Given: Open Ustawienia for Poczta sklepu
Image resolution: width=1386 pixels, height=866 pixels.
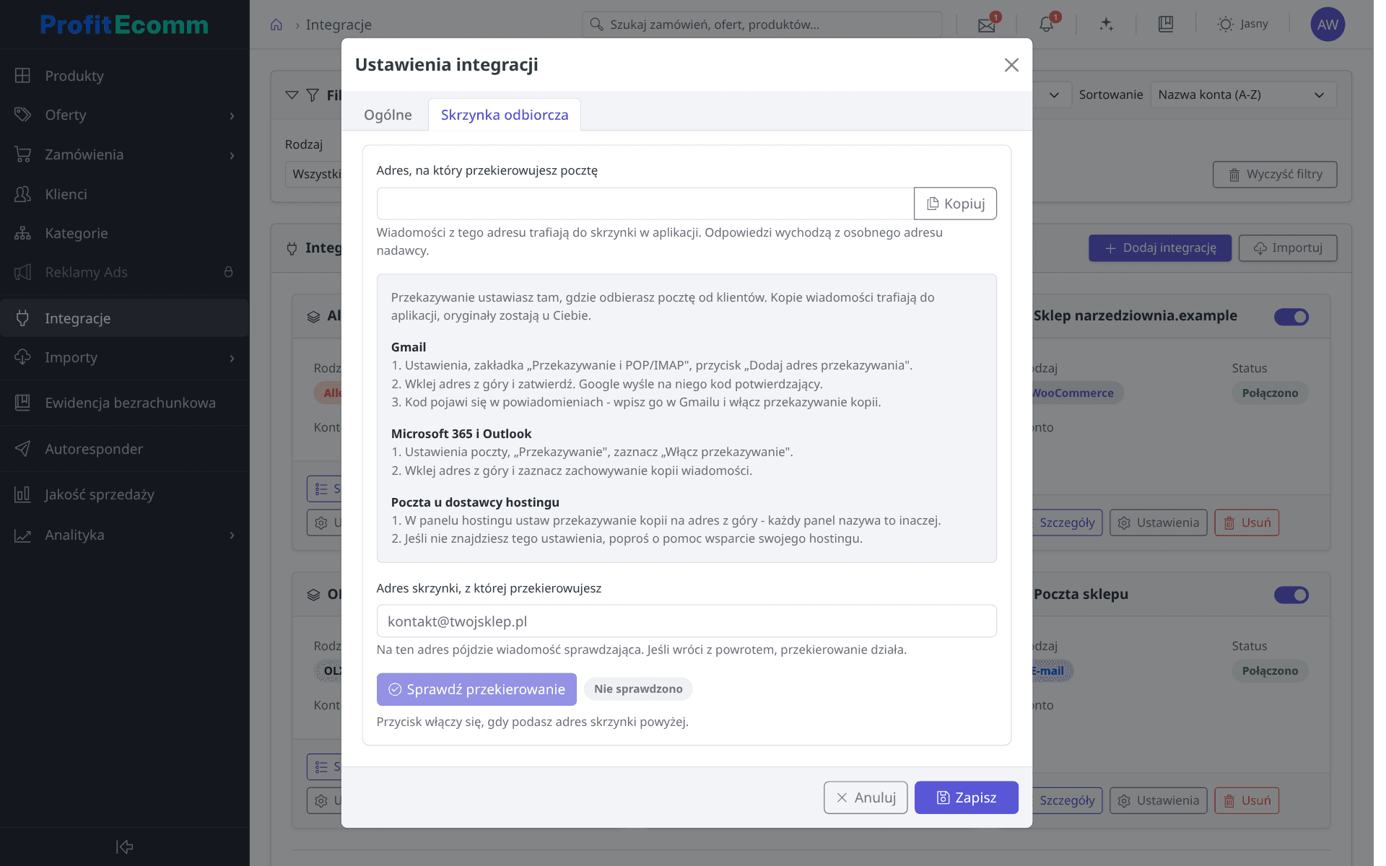Looking at the screenshot, I should tap(1158, 800).
